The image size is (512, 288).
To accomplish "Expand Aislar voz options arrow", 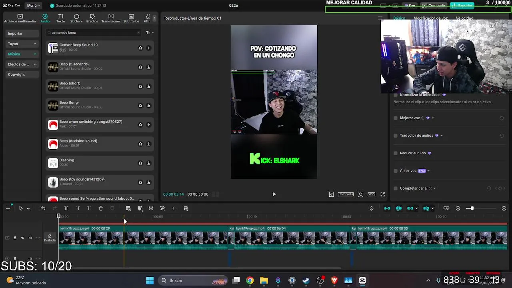I will [428, 171].
